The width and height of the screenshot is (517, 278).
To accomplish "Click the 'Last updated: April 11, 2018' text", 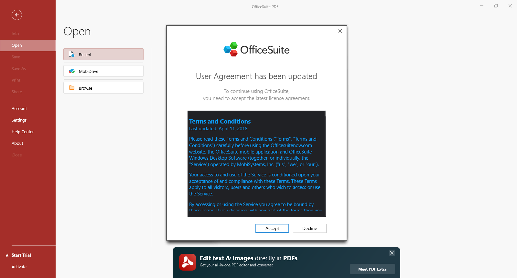I will click(218, 129).
